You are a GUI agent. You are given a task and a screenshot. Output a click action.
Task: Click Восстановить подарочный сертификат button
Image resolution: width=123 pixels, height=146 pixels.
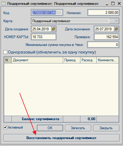point(61,138)
